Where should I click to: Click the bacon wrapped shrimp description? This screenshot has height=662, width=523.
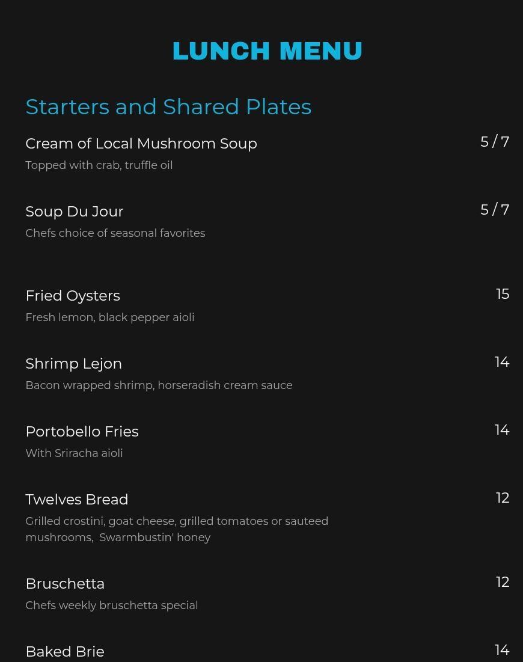[x=159, y=385]
